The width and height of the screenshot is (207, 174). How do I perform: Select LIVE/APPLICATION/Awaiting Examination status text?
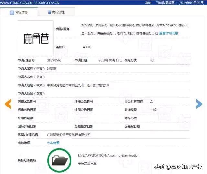[109, 155]
